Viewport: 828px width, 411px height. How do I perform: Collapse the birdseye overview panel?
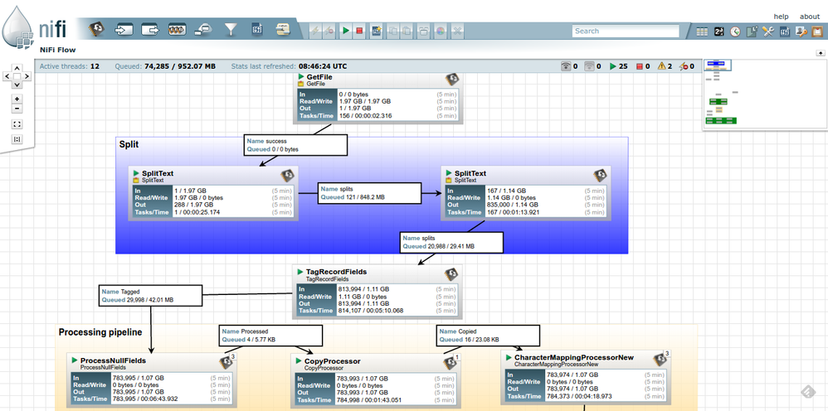click(x=821, y=53)
